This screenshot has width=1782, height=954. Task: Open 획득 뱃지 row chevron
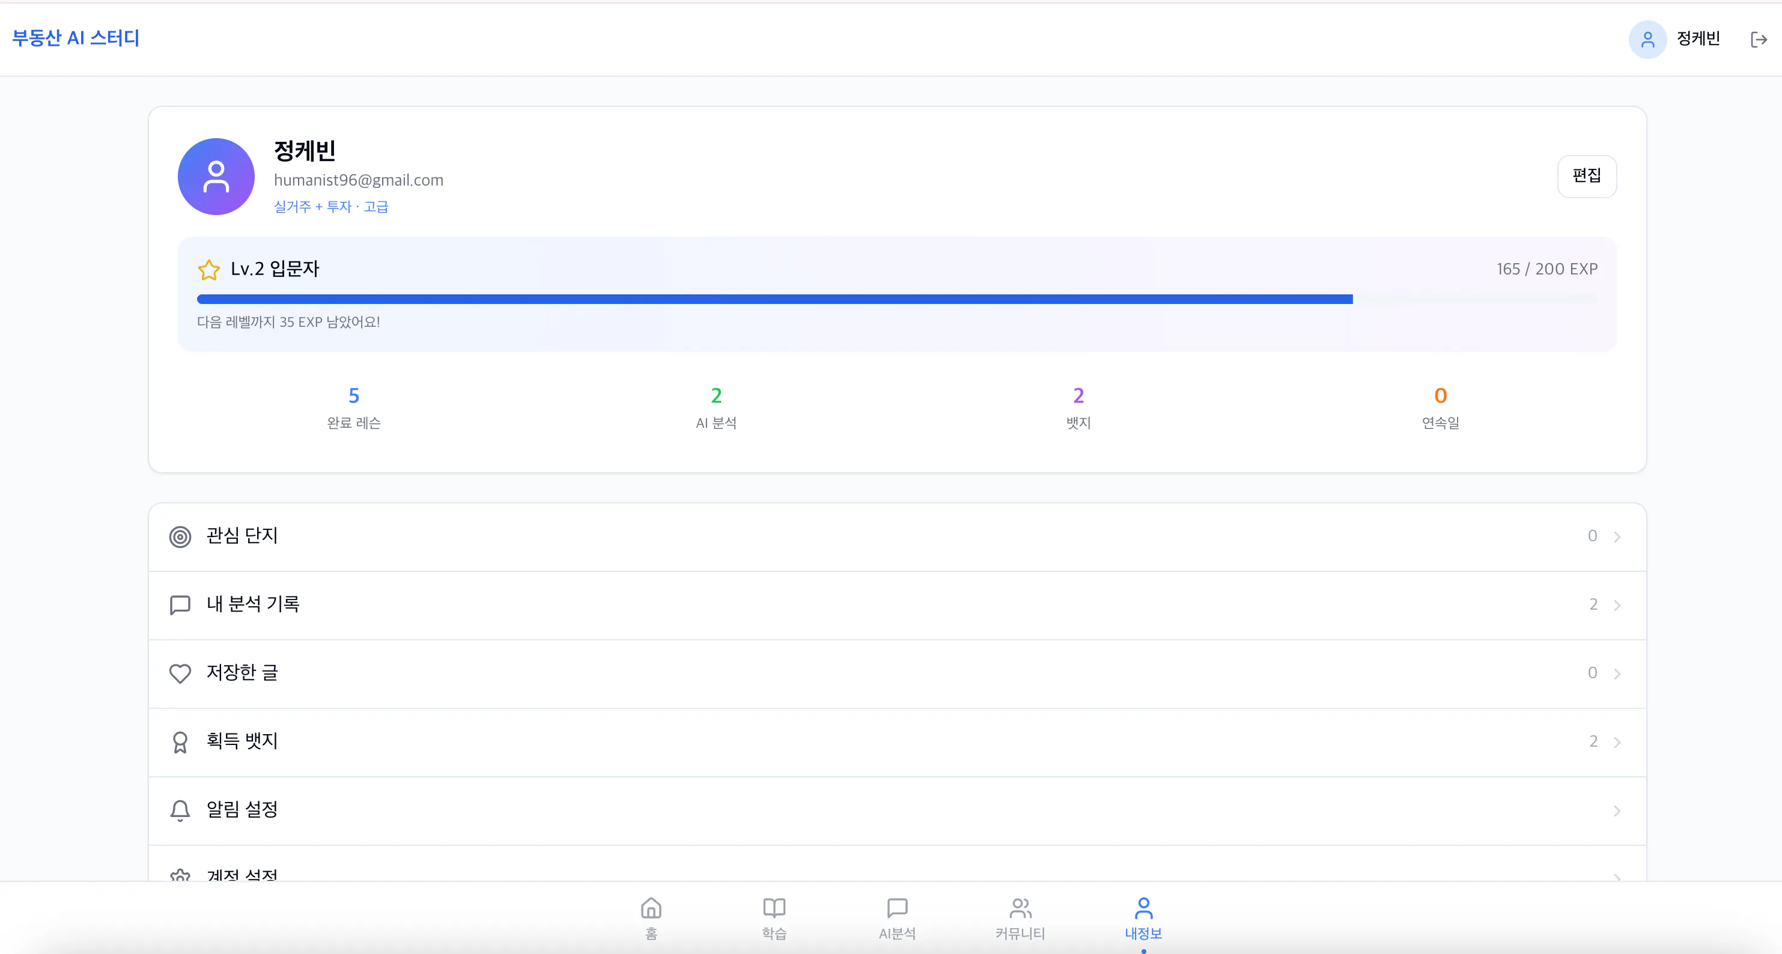1617,743
